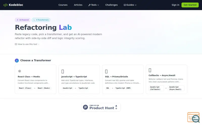
Task: Select the Callbacks → Async/Await transformer card
Action: coord(166,79)
